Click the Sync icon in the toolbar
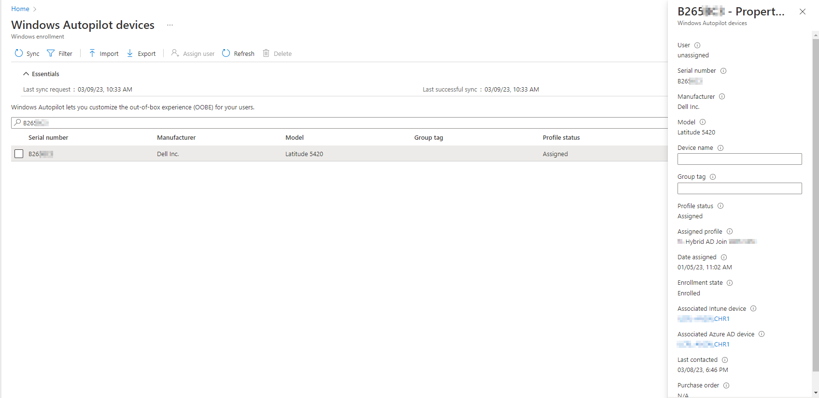Viewport: 819px width, 398px height. 19,53
